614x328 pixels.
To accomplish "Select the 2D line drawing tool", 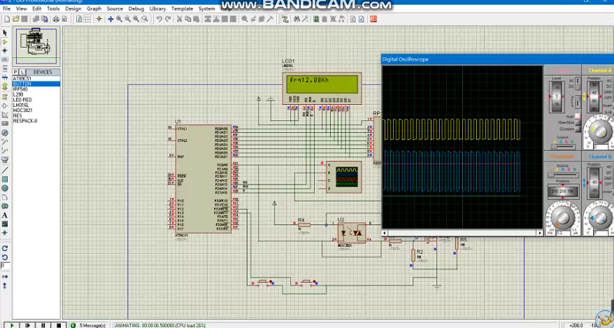I will coord(5,170).
